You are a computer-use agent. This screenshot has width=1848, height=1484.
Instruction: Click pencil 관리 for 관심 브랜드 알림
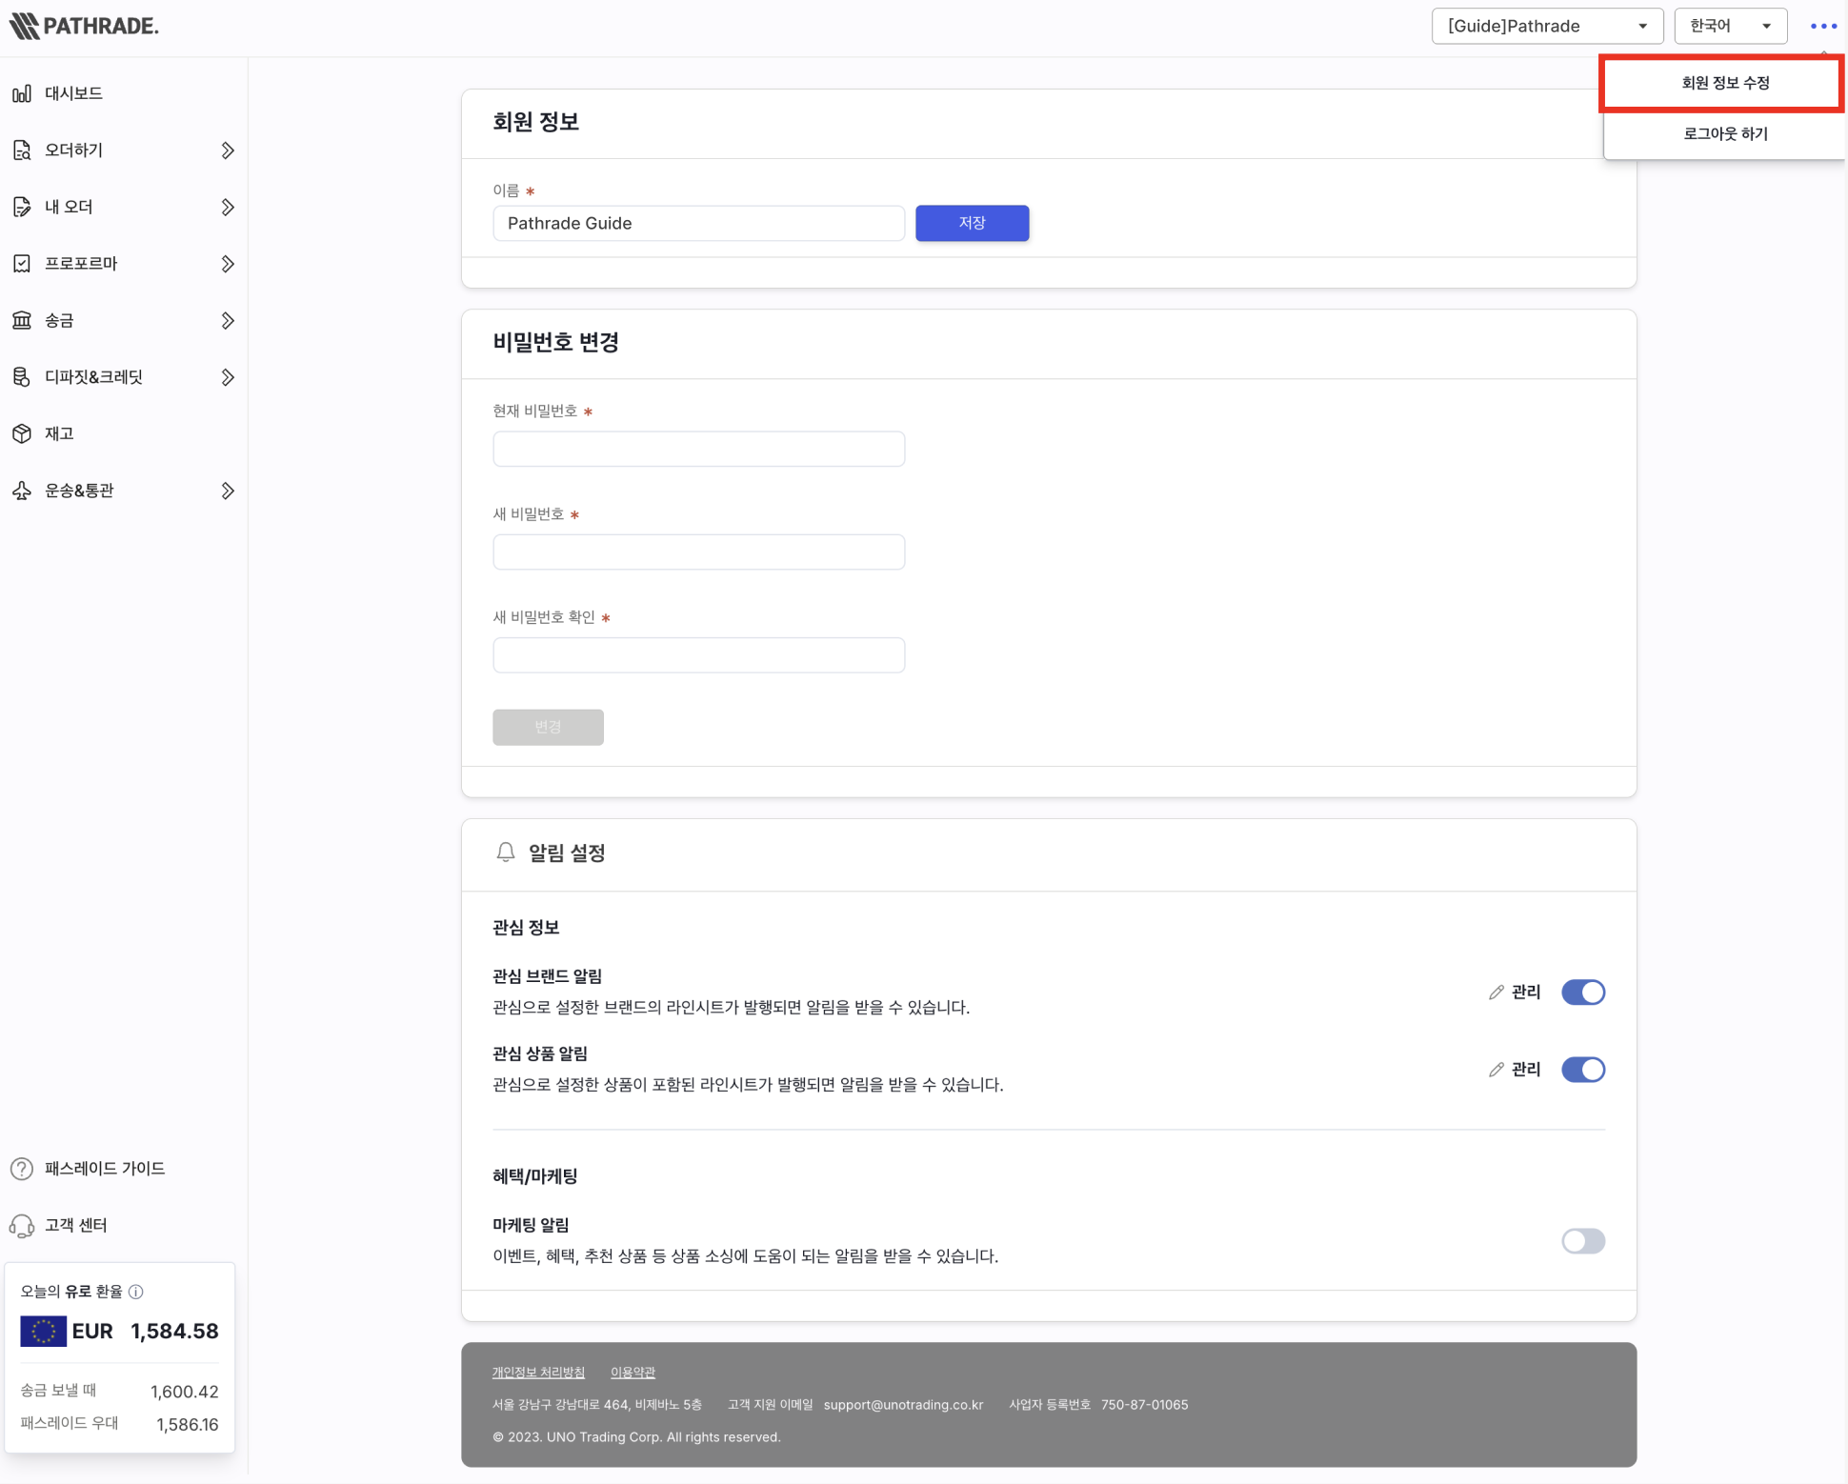[1515, 993]
